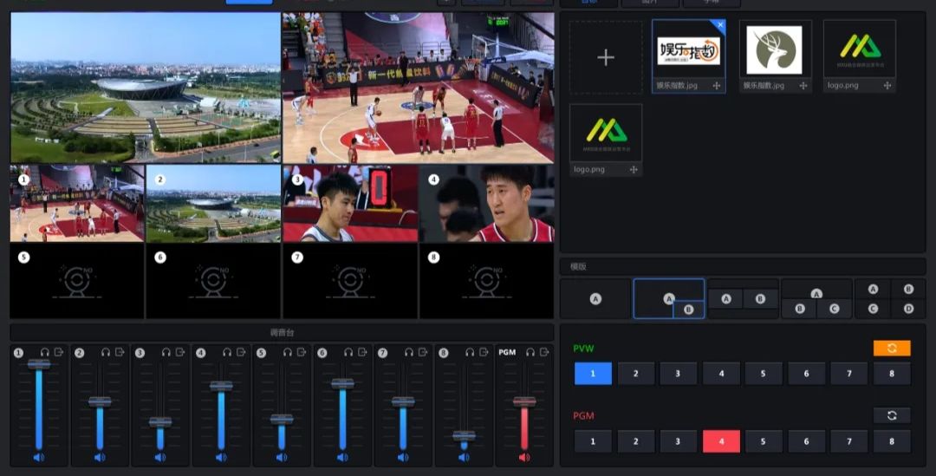The width and height of the screenshot is (936, 476).
Task: Click the channel 4 volume fader handle
Action: coord(221,386)
